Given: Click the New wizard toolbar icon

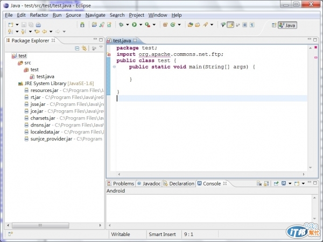Looking at the screenshot, I should (x=11, y=25).
